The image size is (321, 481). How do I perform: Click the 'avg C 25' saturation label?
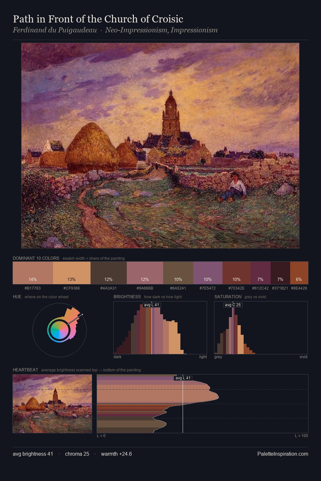click(x=233, y=305)
